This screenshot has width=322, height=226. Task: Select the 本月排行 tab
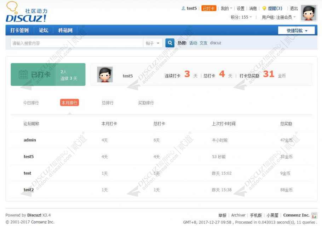click(x=69, y=103)
